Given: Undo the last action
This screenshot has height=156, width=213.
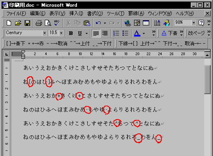Looking at the screenshot, I should click(x=98, y=23).
